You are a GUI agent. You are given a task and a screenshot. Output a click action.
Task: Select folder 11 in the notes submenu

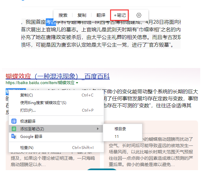[x=123, y=137]
